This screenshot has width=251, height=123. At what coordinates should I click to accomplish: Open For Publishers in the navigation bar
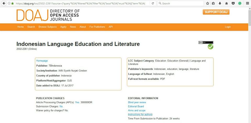(x=97, y=27)
